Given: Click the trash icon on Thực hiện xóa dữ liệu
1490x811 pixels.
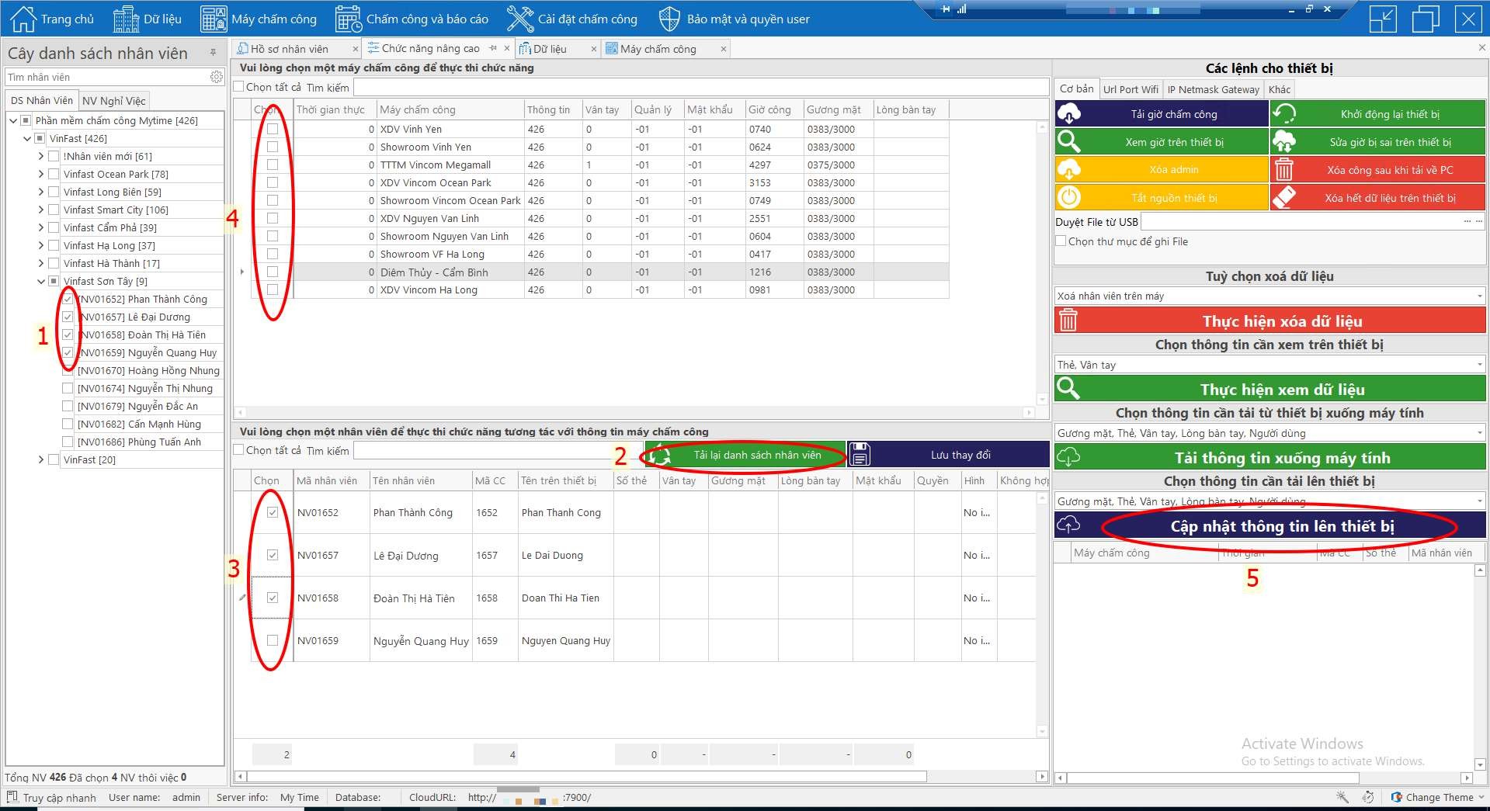Looking at the screenshot, I should click(x=1068, y=321).
